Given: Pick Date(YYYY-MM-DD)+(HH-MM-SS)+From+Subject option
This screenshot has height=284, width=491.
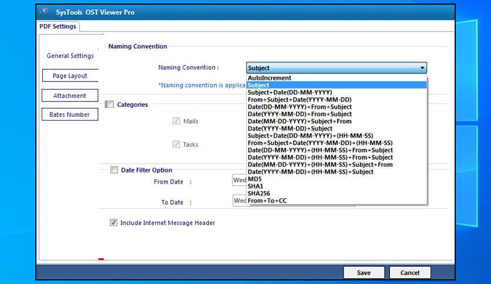Looking at the screenshot, I should [x=337, y=157].
